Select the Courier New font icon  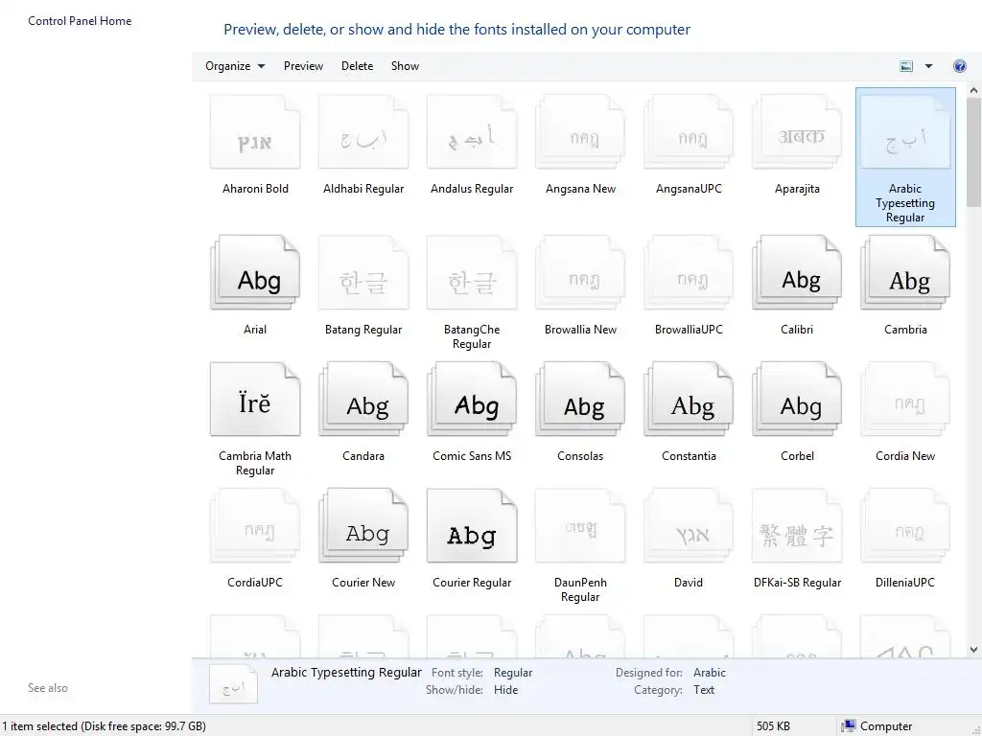coord(363,526)
